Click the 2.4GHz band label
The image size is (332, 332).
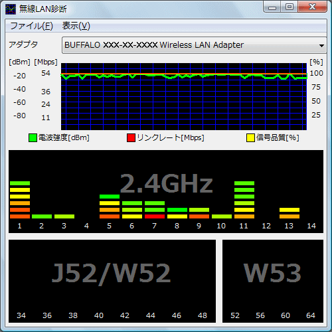(167, 183)
